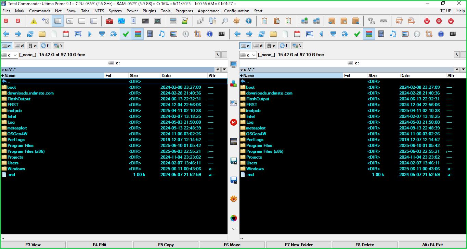Screen dimensions: 467x249
Task: Click the synchronize files icon with arrows
Action: point(213,21)
